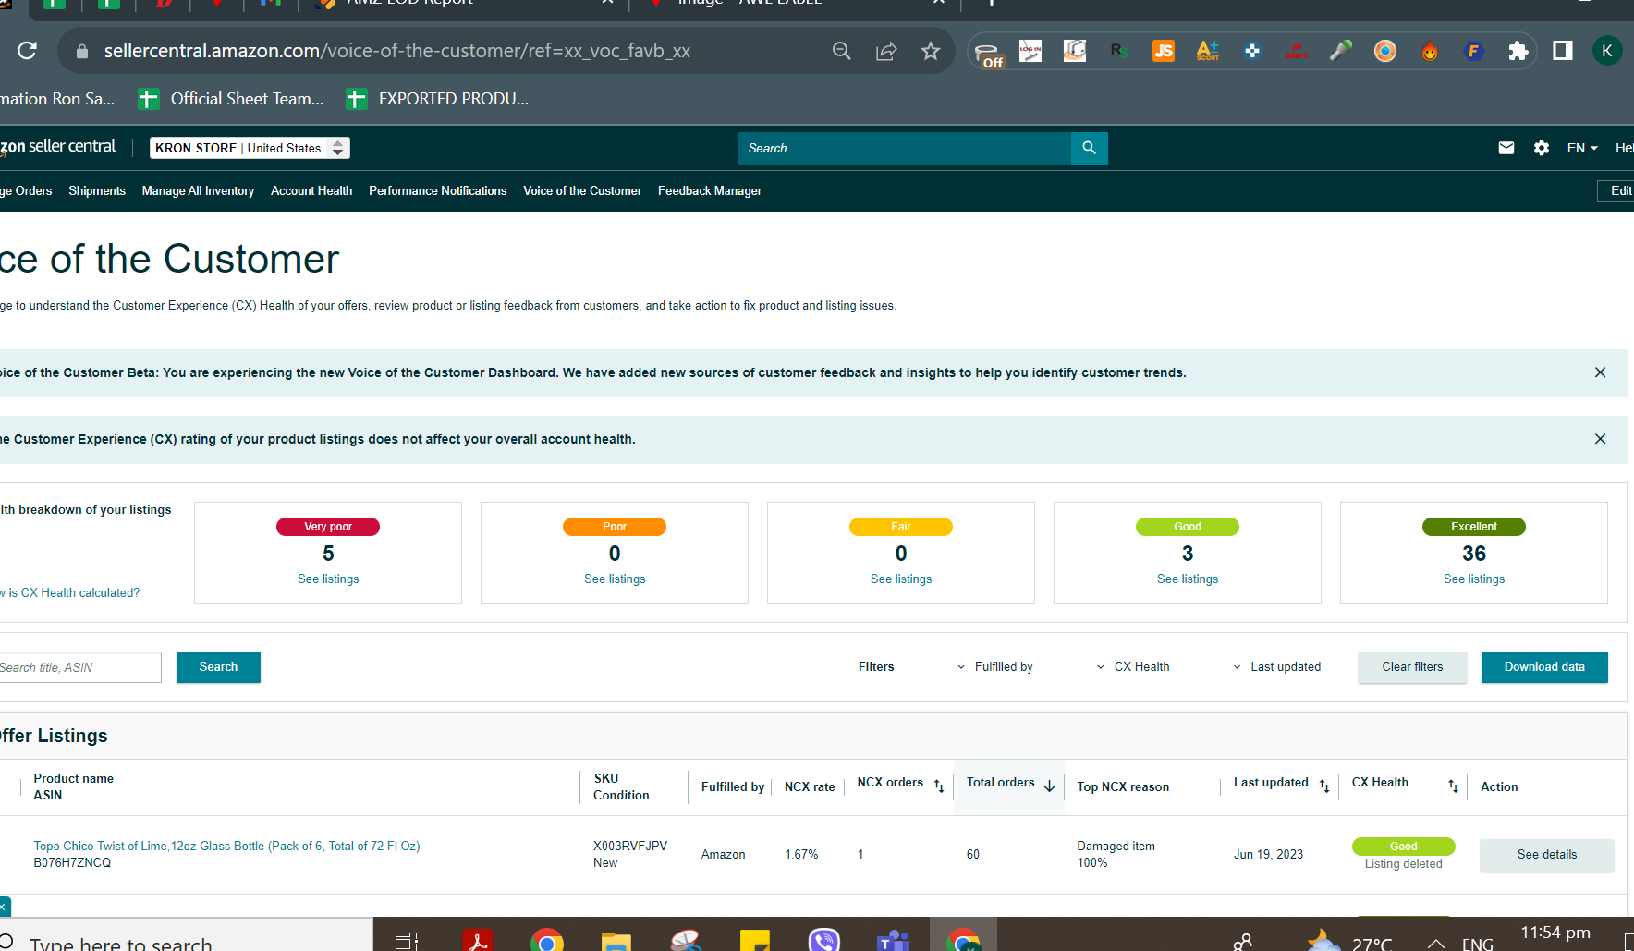
Task: Toggle the browser side panel
Action: (1563, 51)
